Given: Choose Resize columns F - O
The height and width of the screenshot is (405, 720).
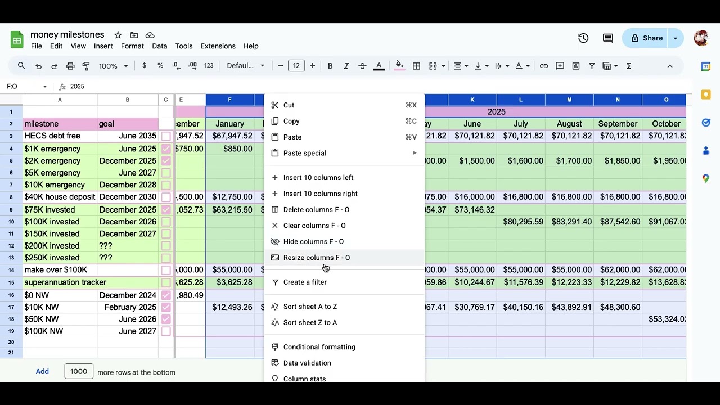Looking at the screenshot, I should pos(344,258).
